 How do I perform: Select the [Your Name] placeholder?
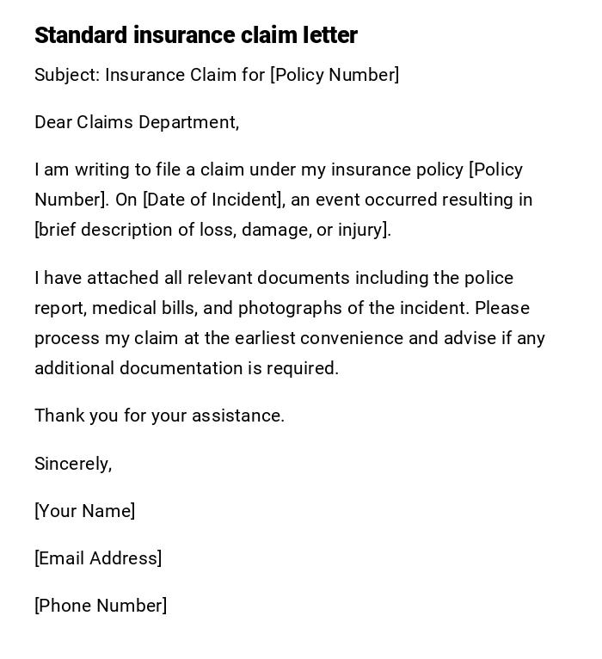(x=84, y=511)
